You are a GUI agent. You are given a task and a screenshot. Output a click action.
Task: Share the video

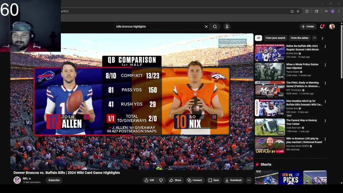[x=175, y=180]
